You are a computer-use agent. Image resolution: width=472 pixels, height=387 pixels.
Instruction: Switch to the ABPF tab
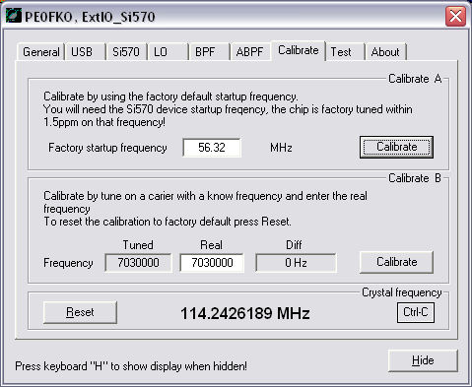pyautogui.click(x=250, y=52)
